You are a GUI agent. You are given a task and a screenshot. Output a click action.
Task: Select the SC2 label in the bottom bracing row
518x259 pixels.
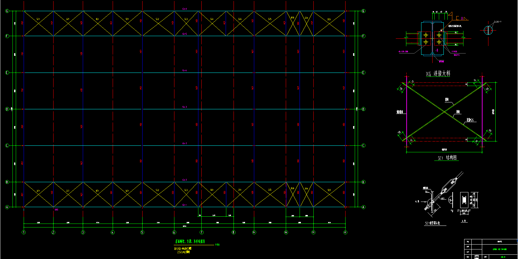point(157,190)
